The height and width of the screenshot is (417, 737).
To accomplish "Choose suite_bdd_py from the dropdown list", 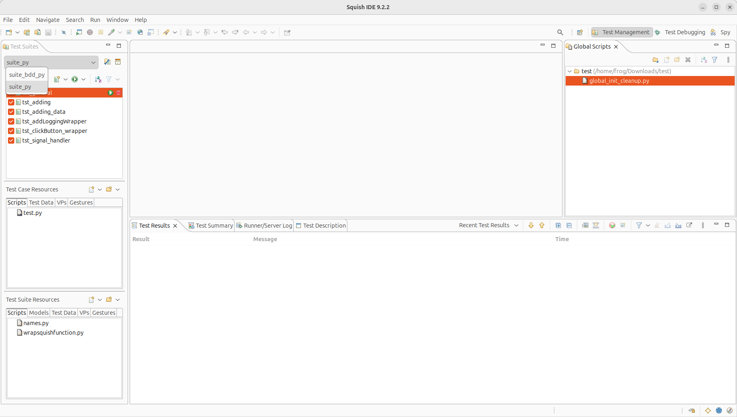I will point(27,74).
